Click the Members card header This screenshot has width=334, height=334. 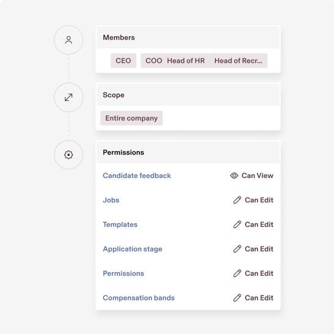pos(188,37)
